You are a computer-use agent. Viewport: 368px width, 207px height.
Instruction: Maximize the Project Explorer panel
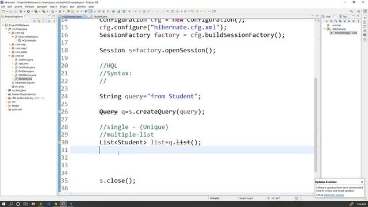[53, 16]
